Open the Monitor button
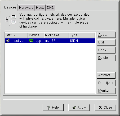Screen dimensions: 120x116 (x=106, y=91)
